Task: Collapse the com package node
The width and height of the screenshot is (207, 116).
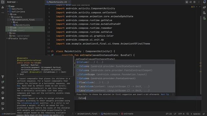Action: [x=9, y=14]
